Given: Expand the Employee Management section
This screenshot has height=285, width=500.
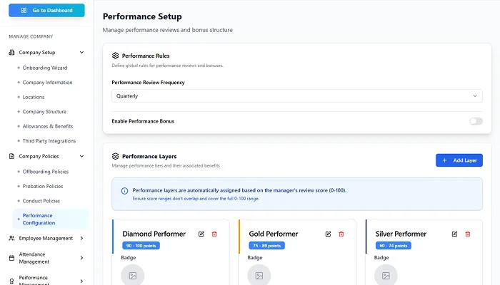Looking at the screenshot, I should pos(81,238).
